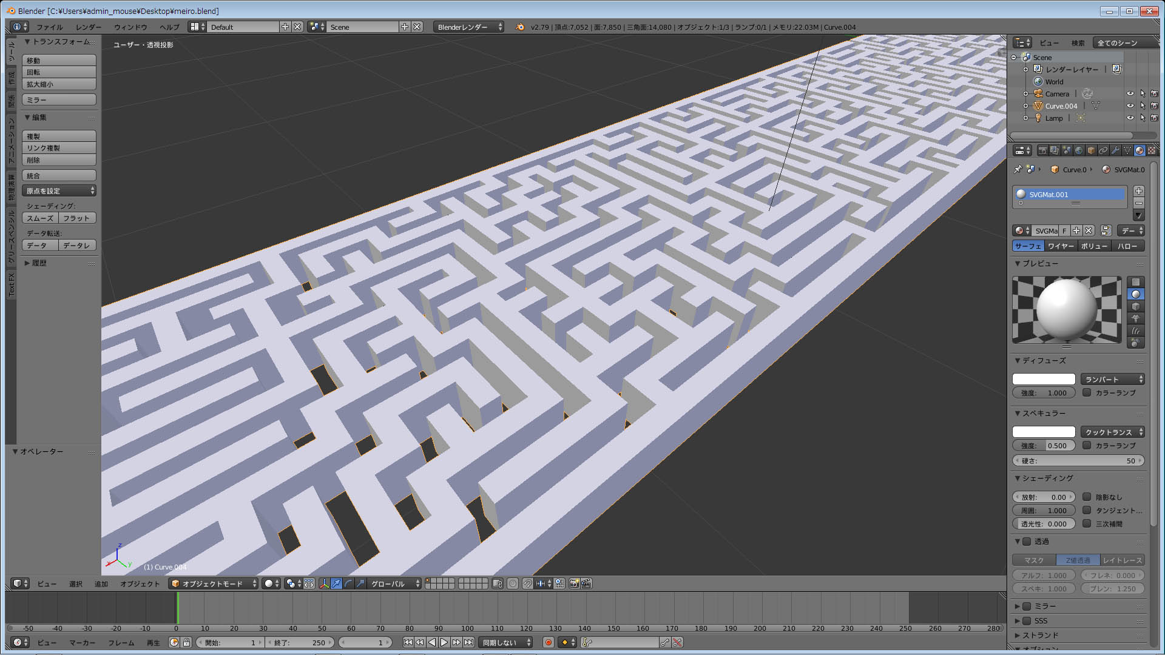Enable the Shadeless (陰影なし) checkbox
The image size is (1165, 655).
(x=1087, y=497)
